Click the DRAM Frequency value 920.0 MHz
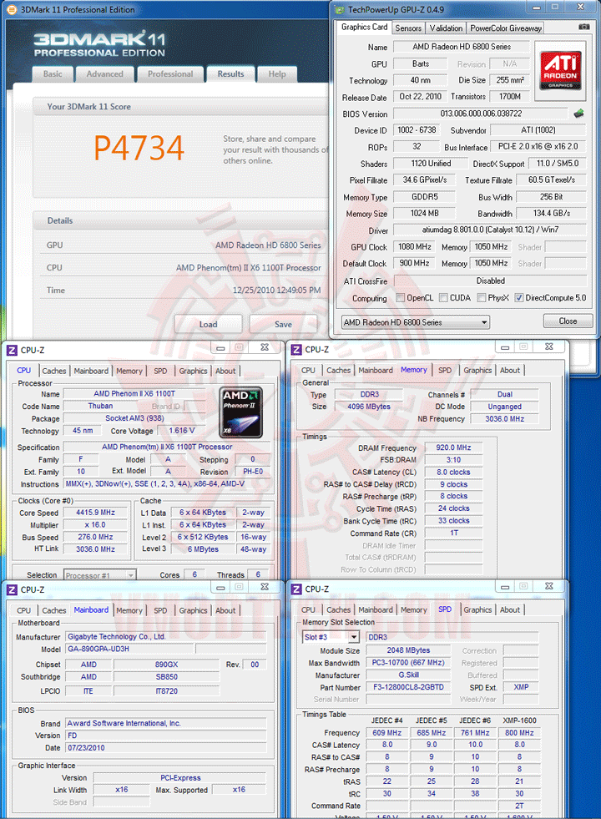The width and height of the screenshot is (601, 819). [454, 447]
